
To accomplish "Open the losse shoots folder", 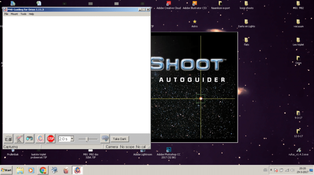I will coord(247,5).
